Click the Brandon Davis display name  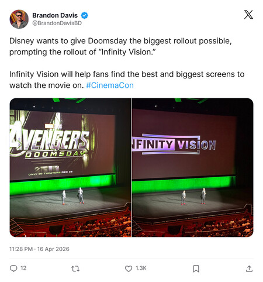(55, 15)
